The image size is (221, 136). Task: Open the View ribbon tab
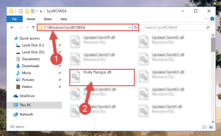click(64, 19)
